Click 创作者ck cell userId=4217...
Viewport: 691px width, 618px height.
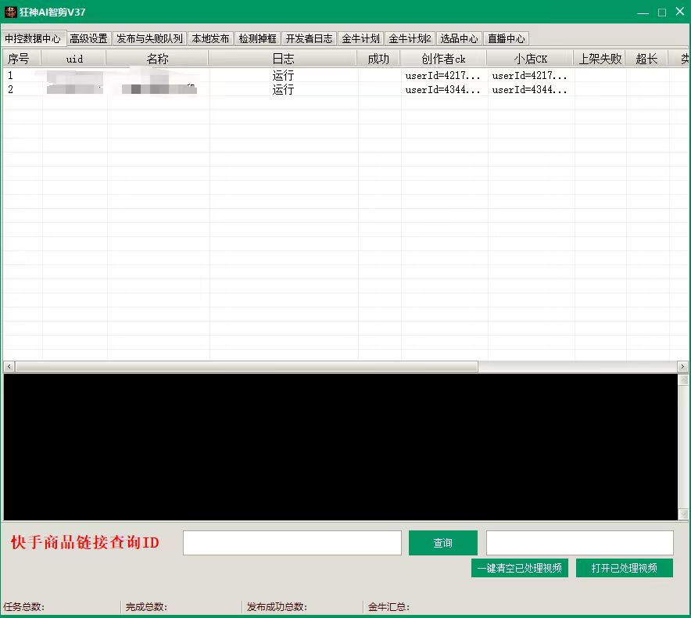[442, 75]
